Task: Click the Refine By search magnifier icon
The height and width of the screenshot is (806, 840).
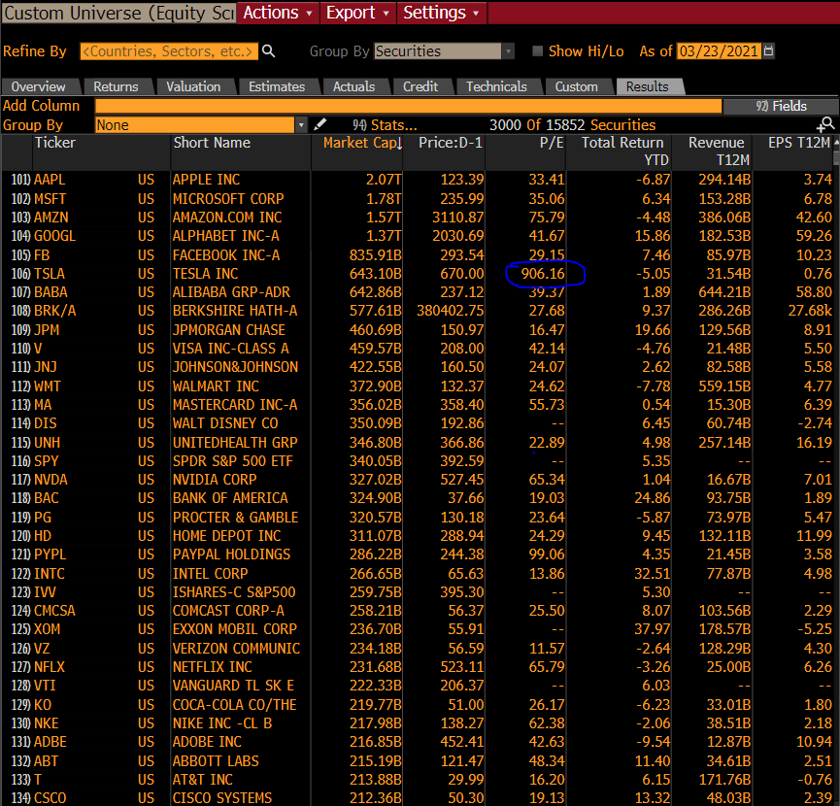Action: click(x=268, y=51)
